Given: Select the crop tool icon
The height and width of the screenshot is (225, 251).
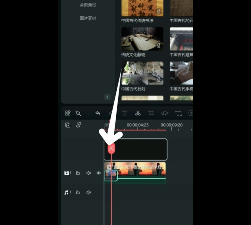Looking at the screenshot, I should [151, 113].
